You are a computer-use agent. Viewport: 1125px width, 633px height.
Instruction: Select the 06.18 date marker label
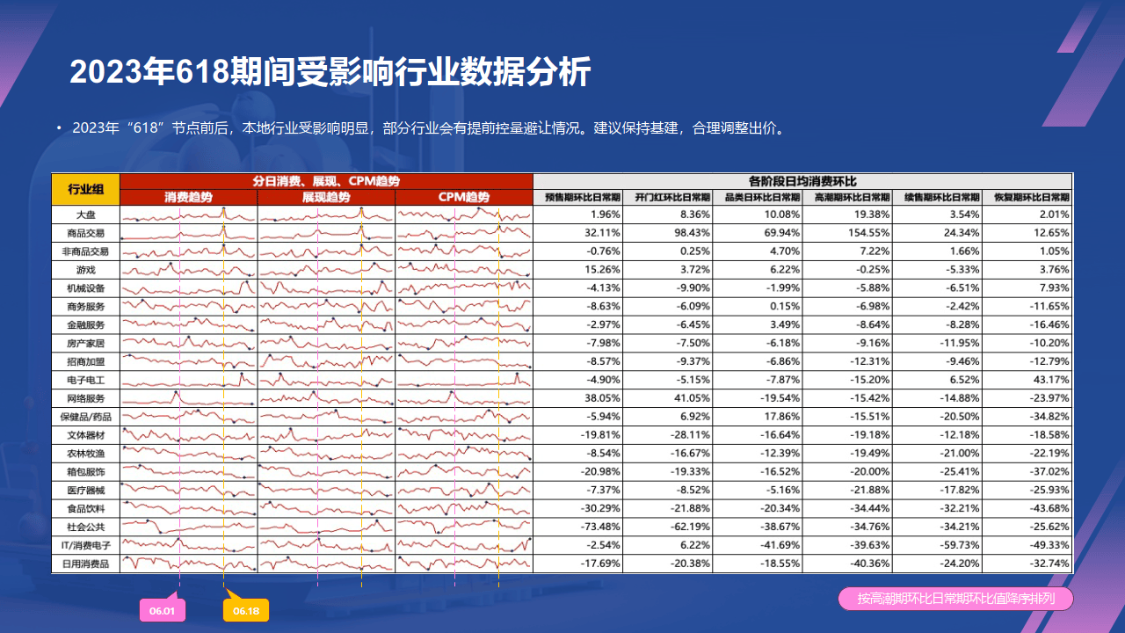click(x=246, y=611)
